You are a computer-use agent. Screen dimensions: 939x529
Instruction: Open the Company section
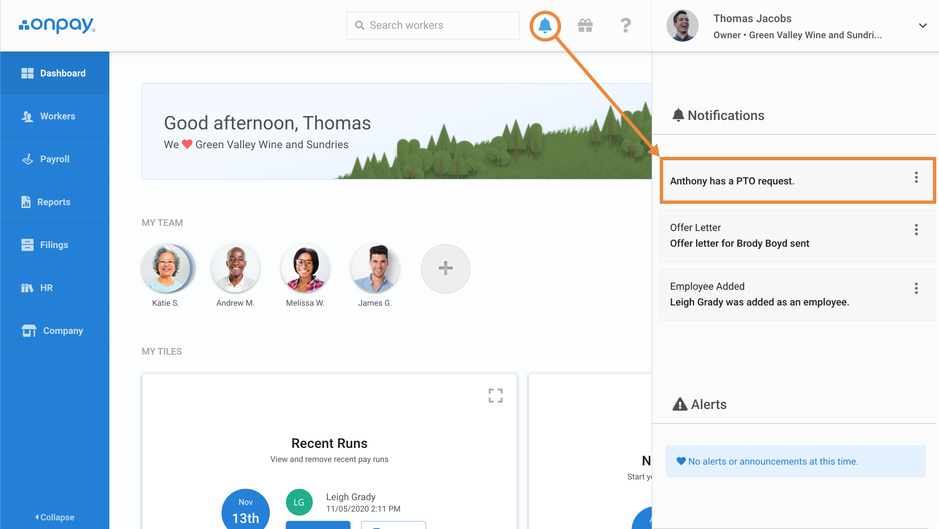(x=55, y=331)
